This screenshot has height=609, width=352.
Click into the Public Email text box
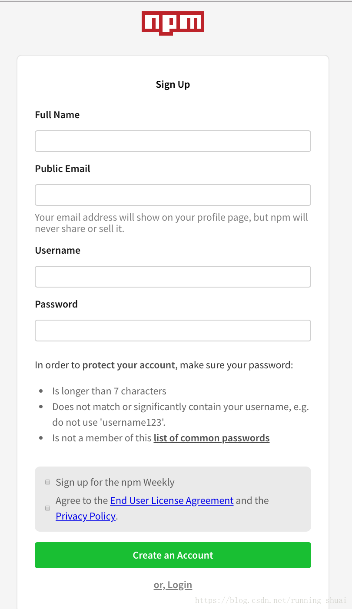tap(173, 195)
